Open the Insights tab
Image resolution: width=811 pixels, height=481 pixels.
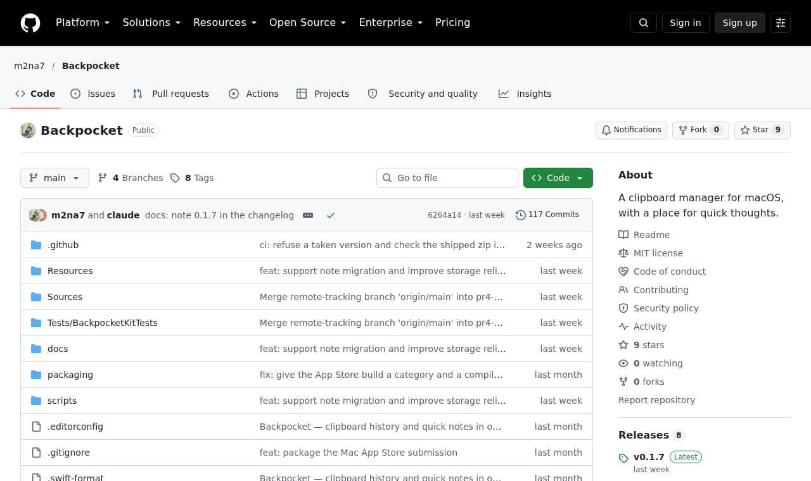(525, 94)
